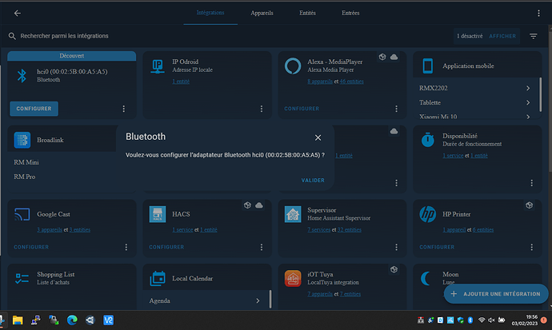This screenshot has height=330, width=552.
Task: Open three-dot menu on Alexa card
Action: tap(396, 109)
